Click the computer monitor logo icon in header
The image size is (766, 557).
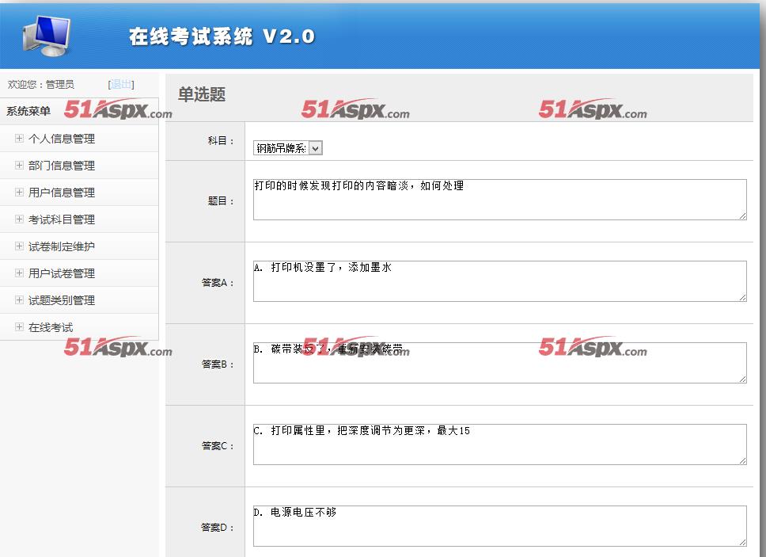pyautogui.click(x=49, y=33)
